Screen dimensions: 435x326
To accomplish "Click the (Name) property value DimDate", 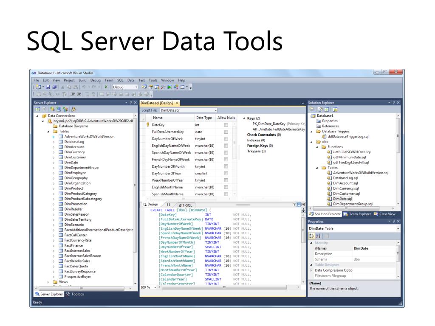I will tap(374, 248).
